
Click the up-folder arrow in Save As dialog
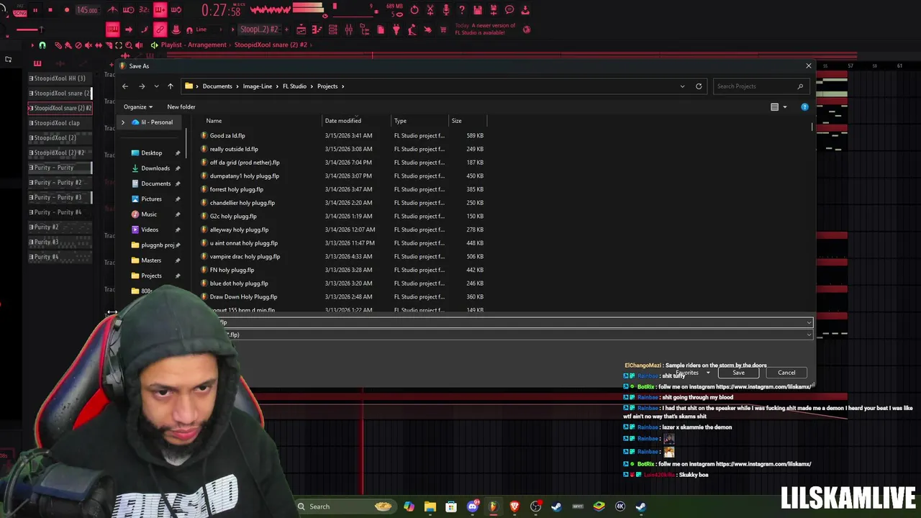(x=171, y=86)
